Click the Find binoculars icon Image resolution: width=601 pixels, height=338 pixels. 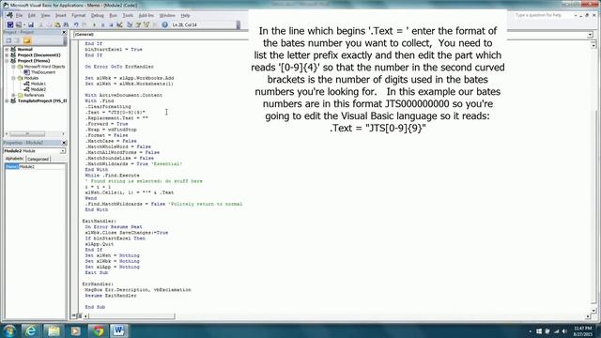[66, 24]
